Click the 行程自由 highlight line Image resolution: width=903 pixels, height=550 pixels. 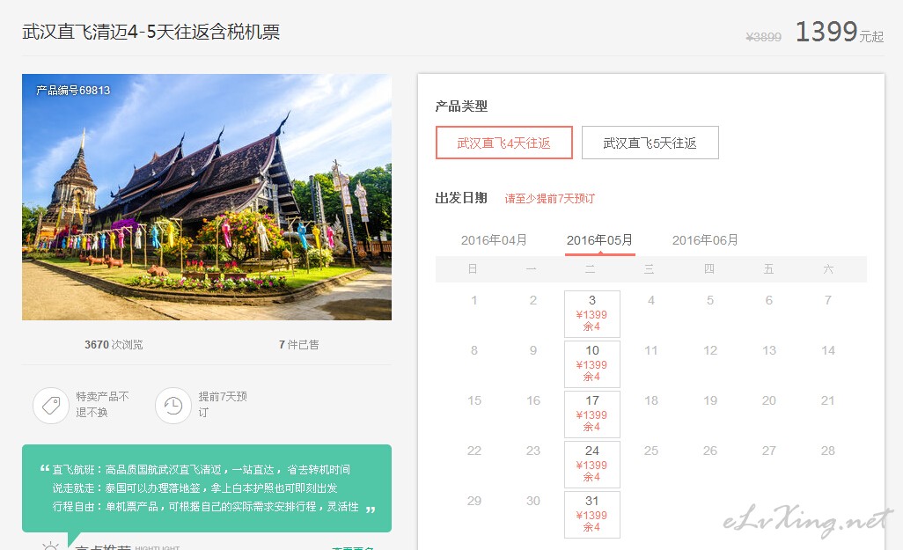[206, 506]
